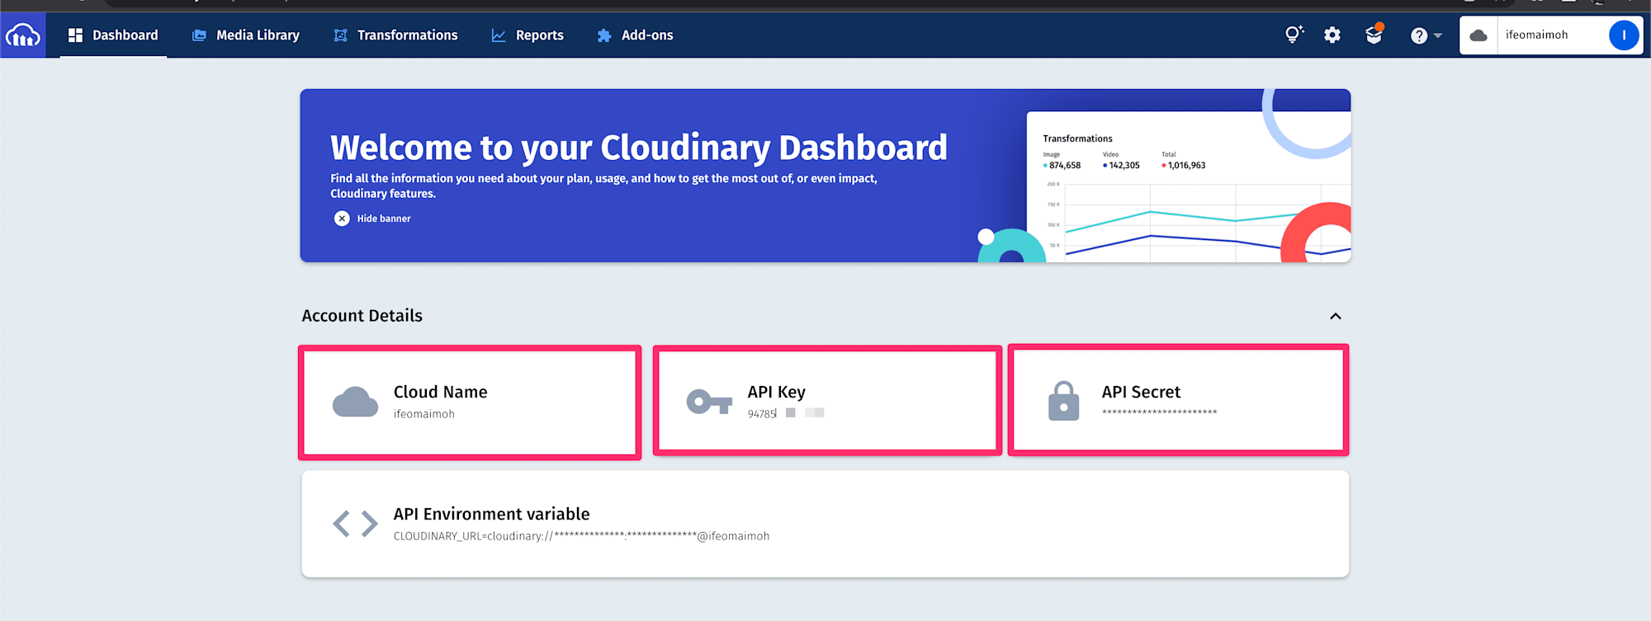1651x621 pixels.
Task: Click the Reports chart icon
Action: click(x=499, y=35)
